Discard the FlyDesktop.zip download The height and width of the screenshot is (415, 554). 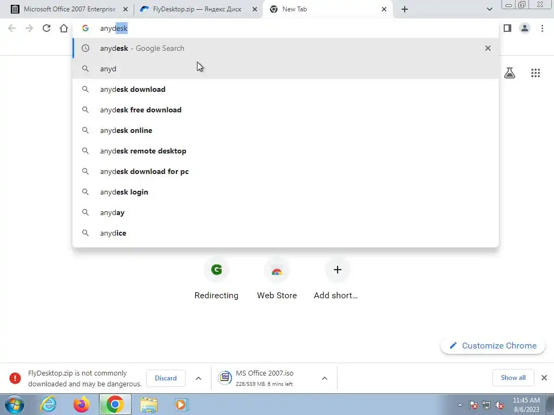click(x=166, y=378)
